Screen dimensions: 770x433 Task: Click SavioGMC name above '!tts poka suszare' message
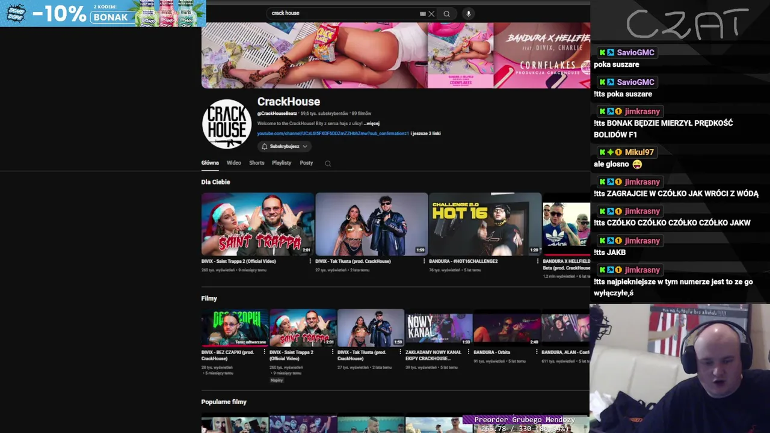click(x=635, y=82)
